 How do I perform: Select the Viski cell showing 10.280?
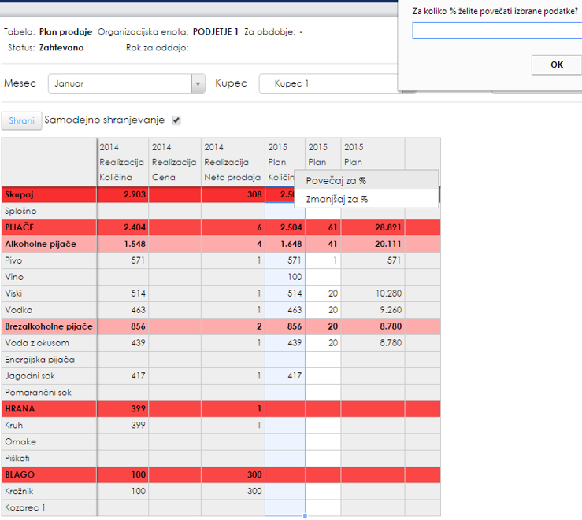pyautogui.click(x=373, y=293)
